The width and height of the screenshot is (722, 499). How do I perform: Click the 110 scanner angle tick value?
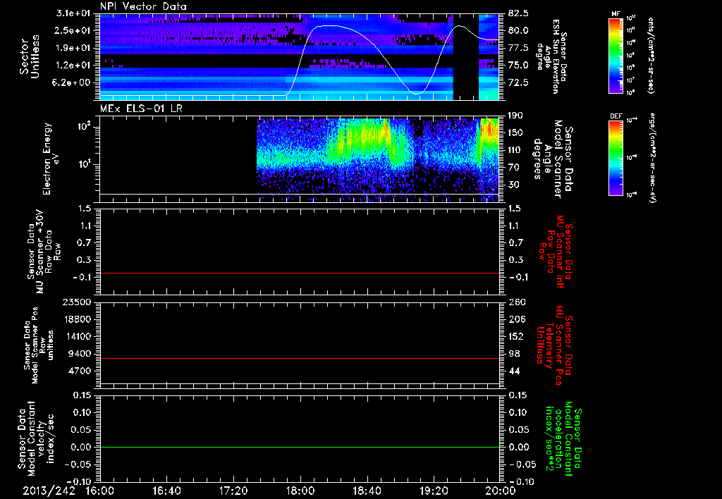coord(515,150)
